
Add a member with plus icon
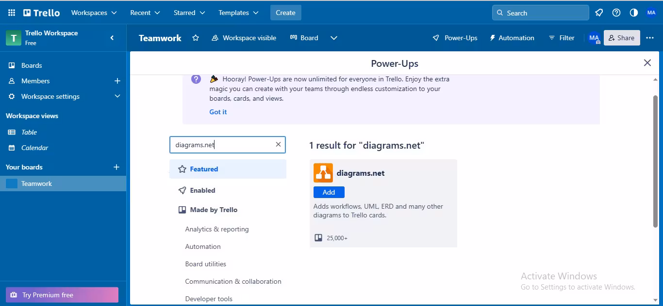pos(117,81)
